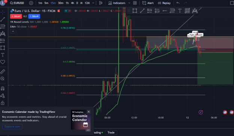Open user profile menu with 11 notifications
This screenshot has height=136, width=234.
pos(3,3)
